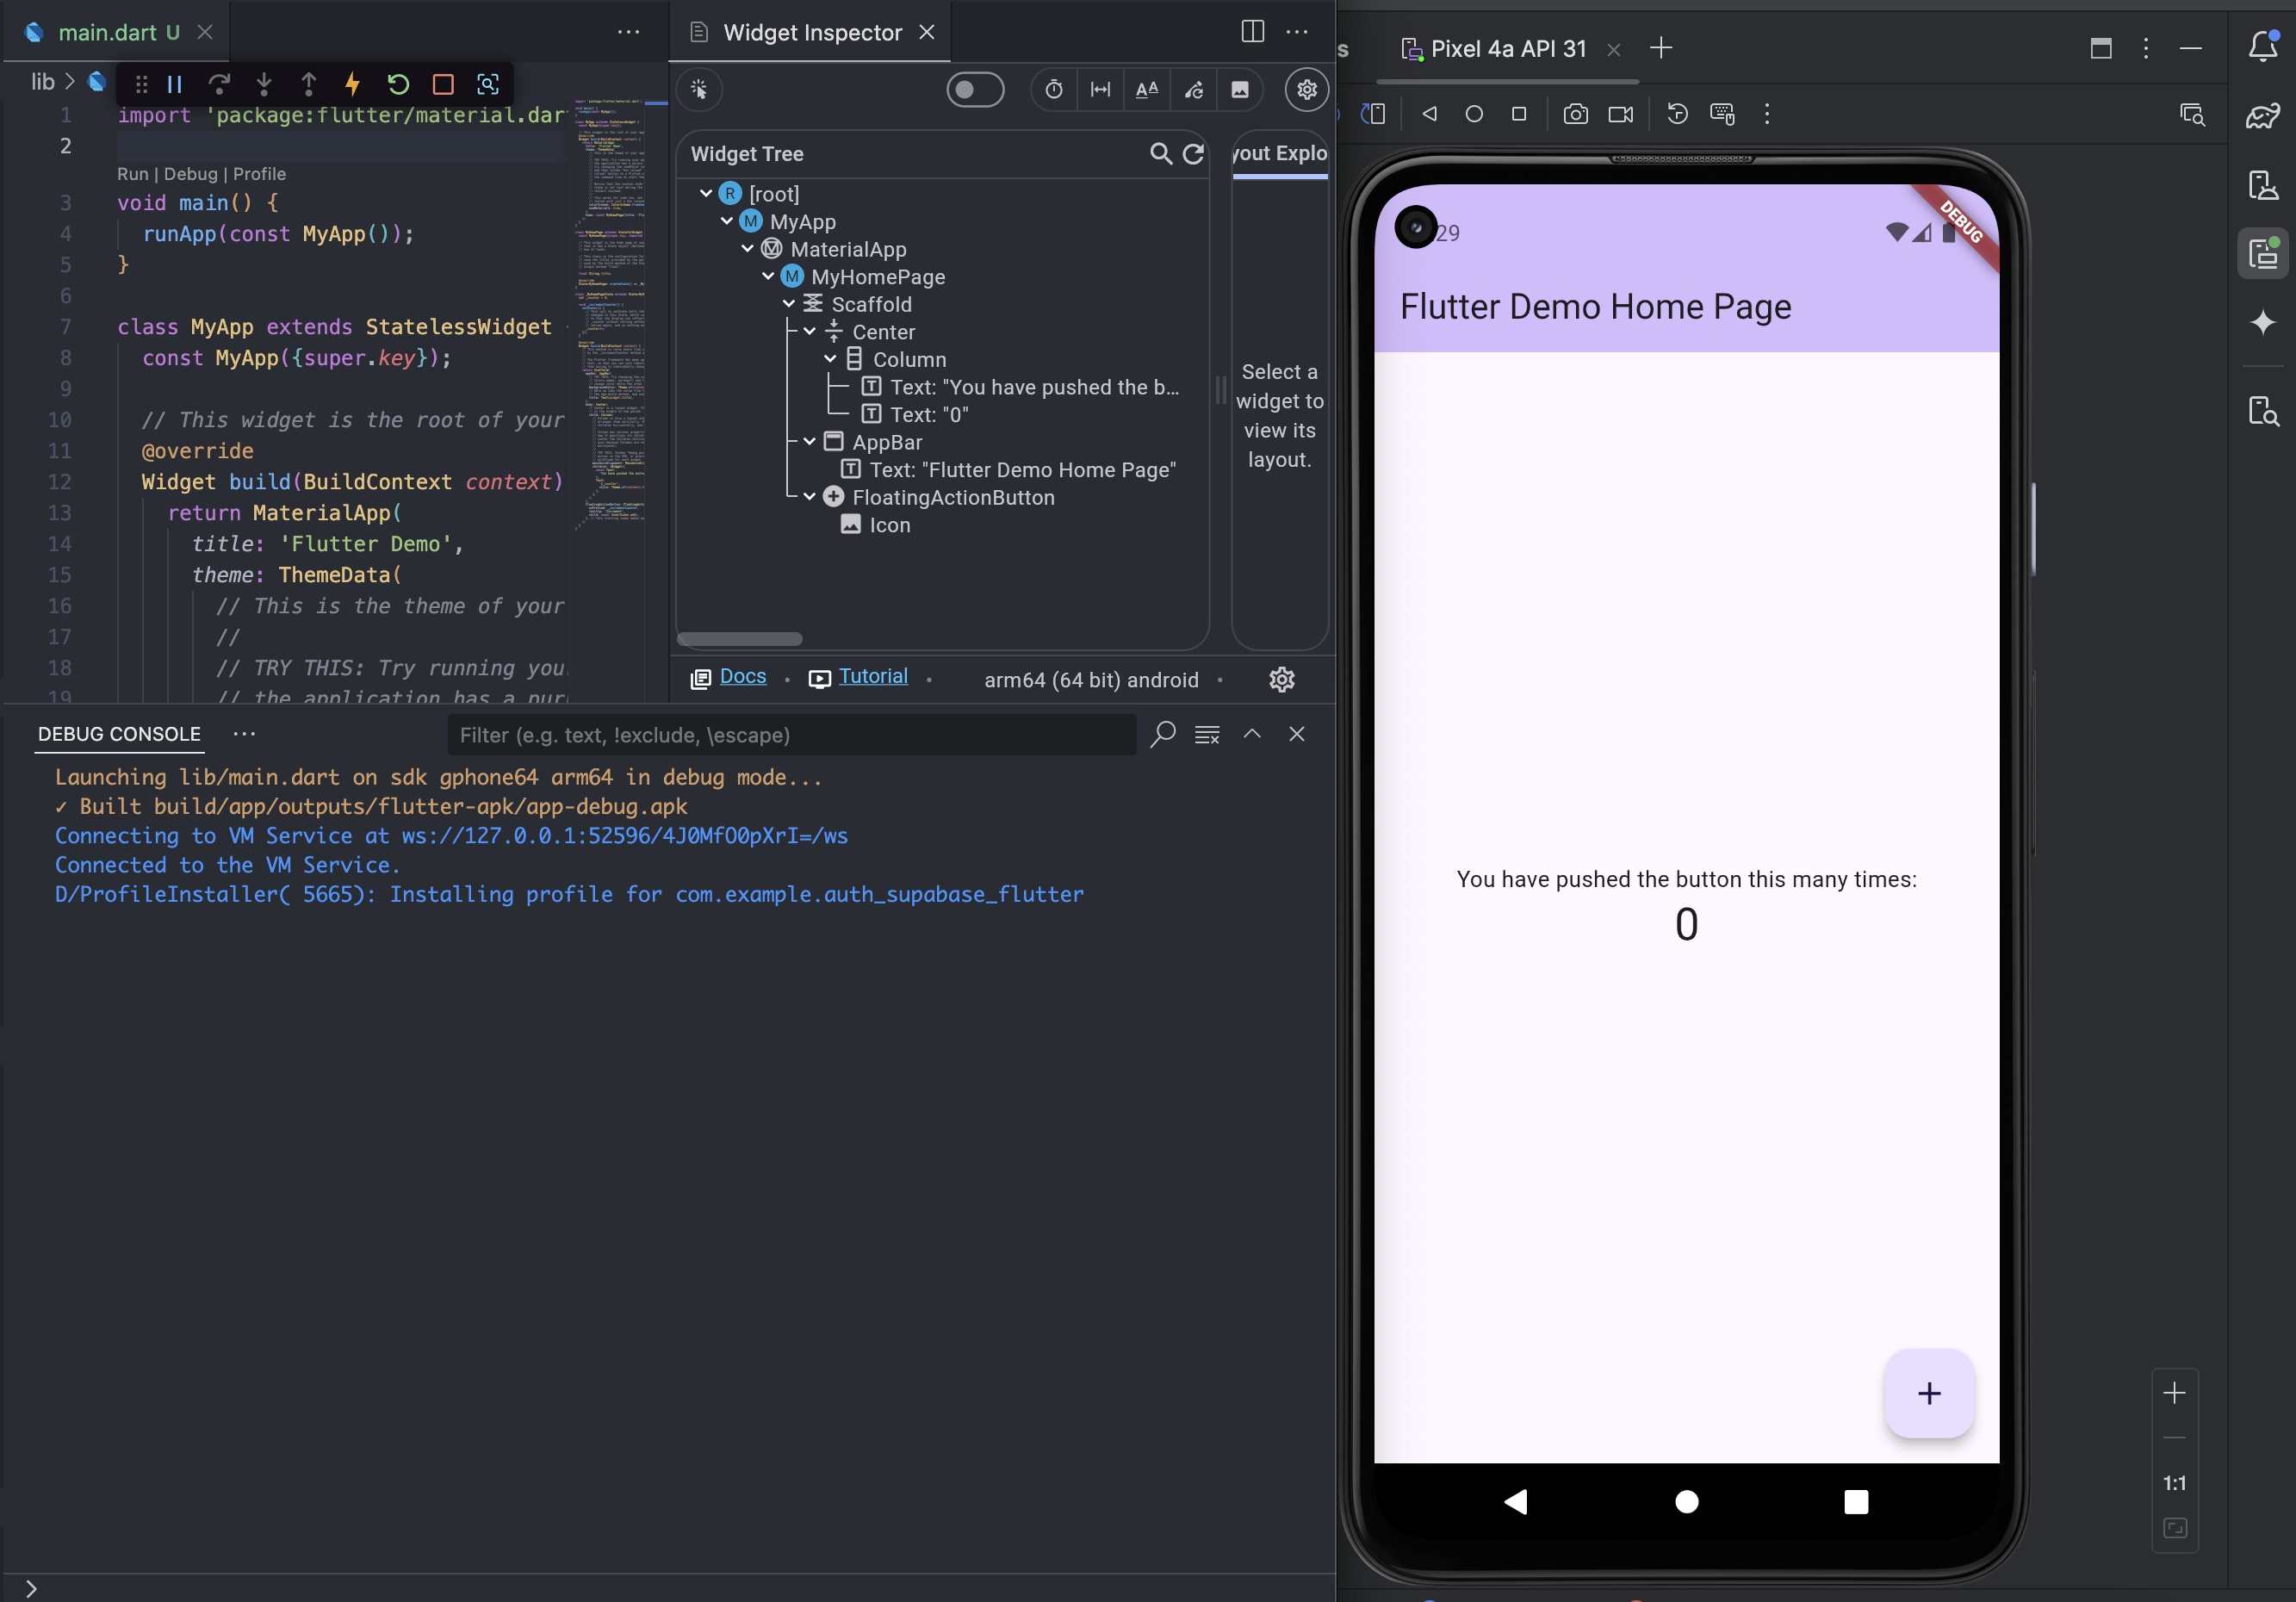
Task: Click Profile code lens above main()
Action: (259, 174)
